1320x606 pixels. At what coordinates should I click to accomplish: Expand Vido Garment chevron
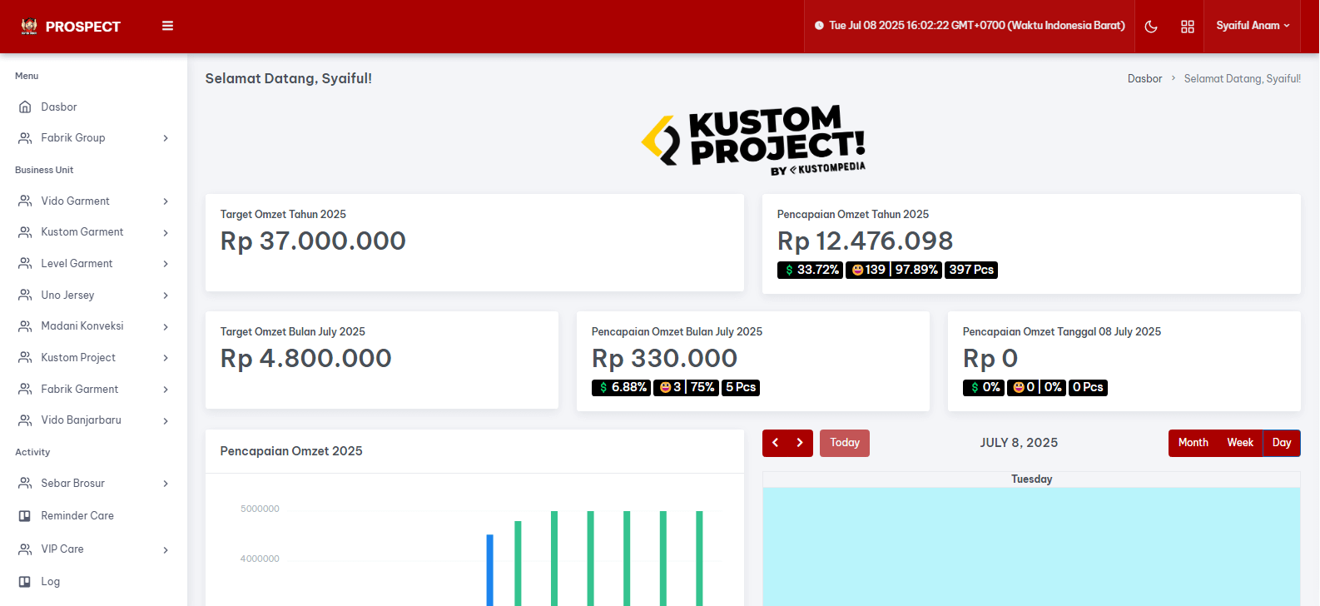[166, 201]
